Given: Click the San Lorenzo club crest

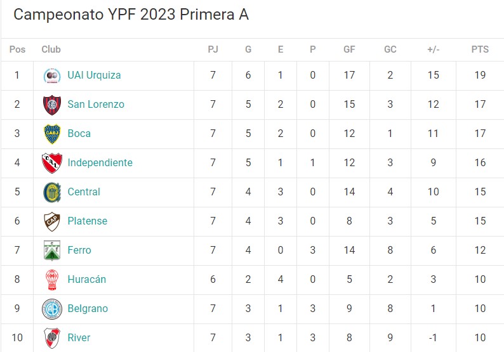Looking at the screenshot, I should [x=52, y=105].
